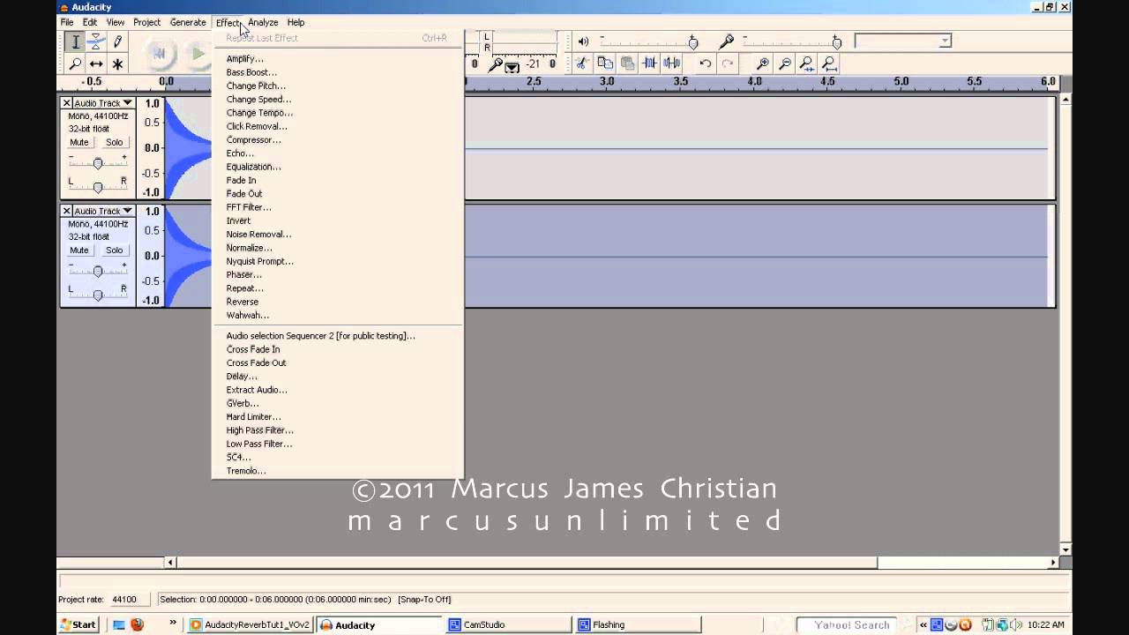Click the Paste icon in edit toolbar

click(627, 63)
